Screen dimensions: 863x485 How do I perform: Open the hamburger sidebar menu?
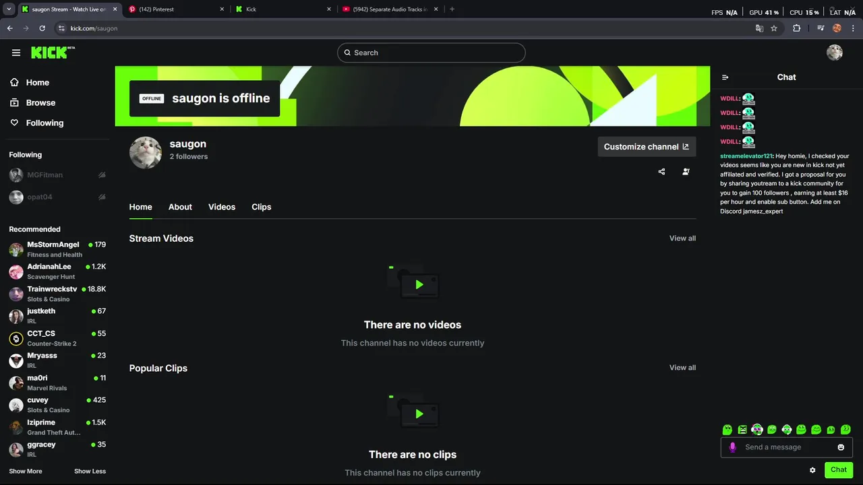(x=16, y=53)
